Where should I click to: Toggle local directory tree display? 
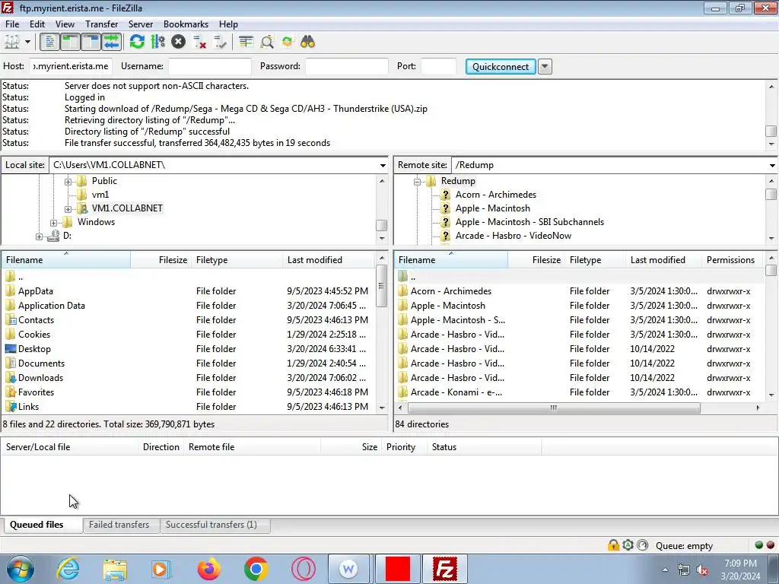coord(70,43)
